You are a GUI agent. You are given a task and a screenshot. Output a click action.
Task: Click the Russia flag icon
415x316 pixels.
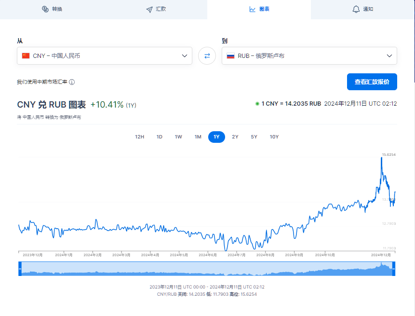230,55
